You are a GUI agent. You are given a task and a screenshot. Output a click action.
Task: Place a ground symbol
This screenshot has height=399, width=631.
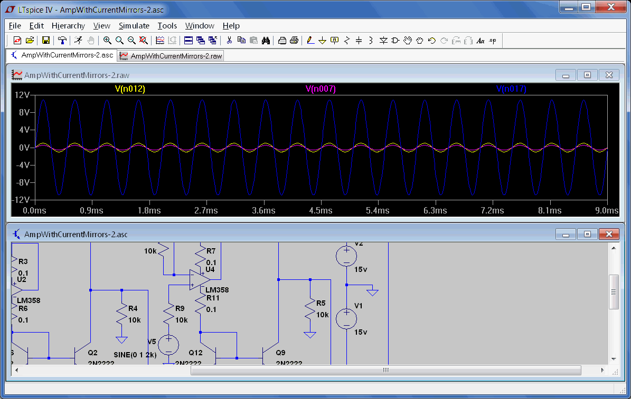[x=322, y=40]
